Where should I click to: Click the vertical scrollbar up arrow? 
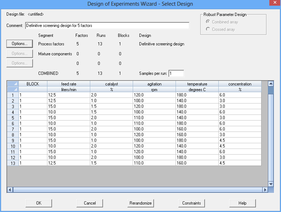click(271, 84)
